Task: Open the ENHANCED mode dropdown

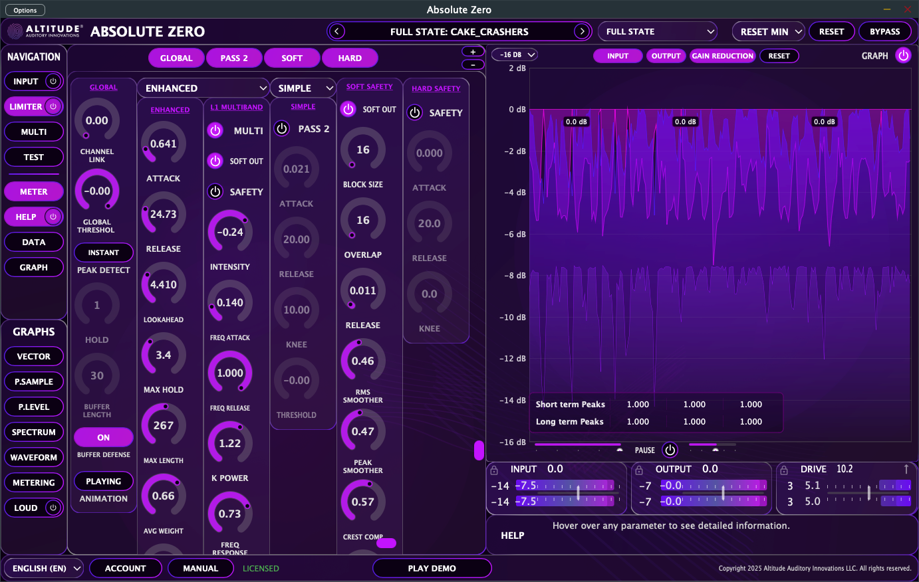Action: [x=203, y=88]
